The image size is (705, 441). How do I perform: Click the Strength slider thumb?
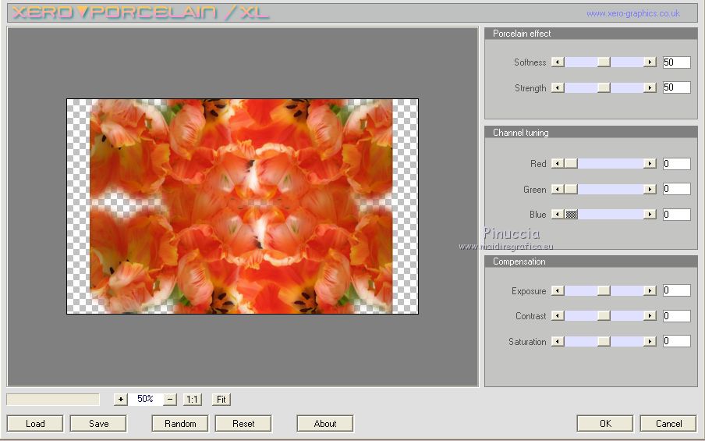tap(604, 87)
